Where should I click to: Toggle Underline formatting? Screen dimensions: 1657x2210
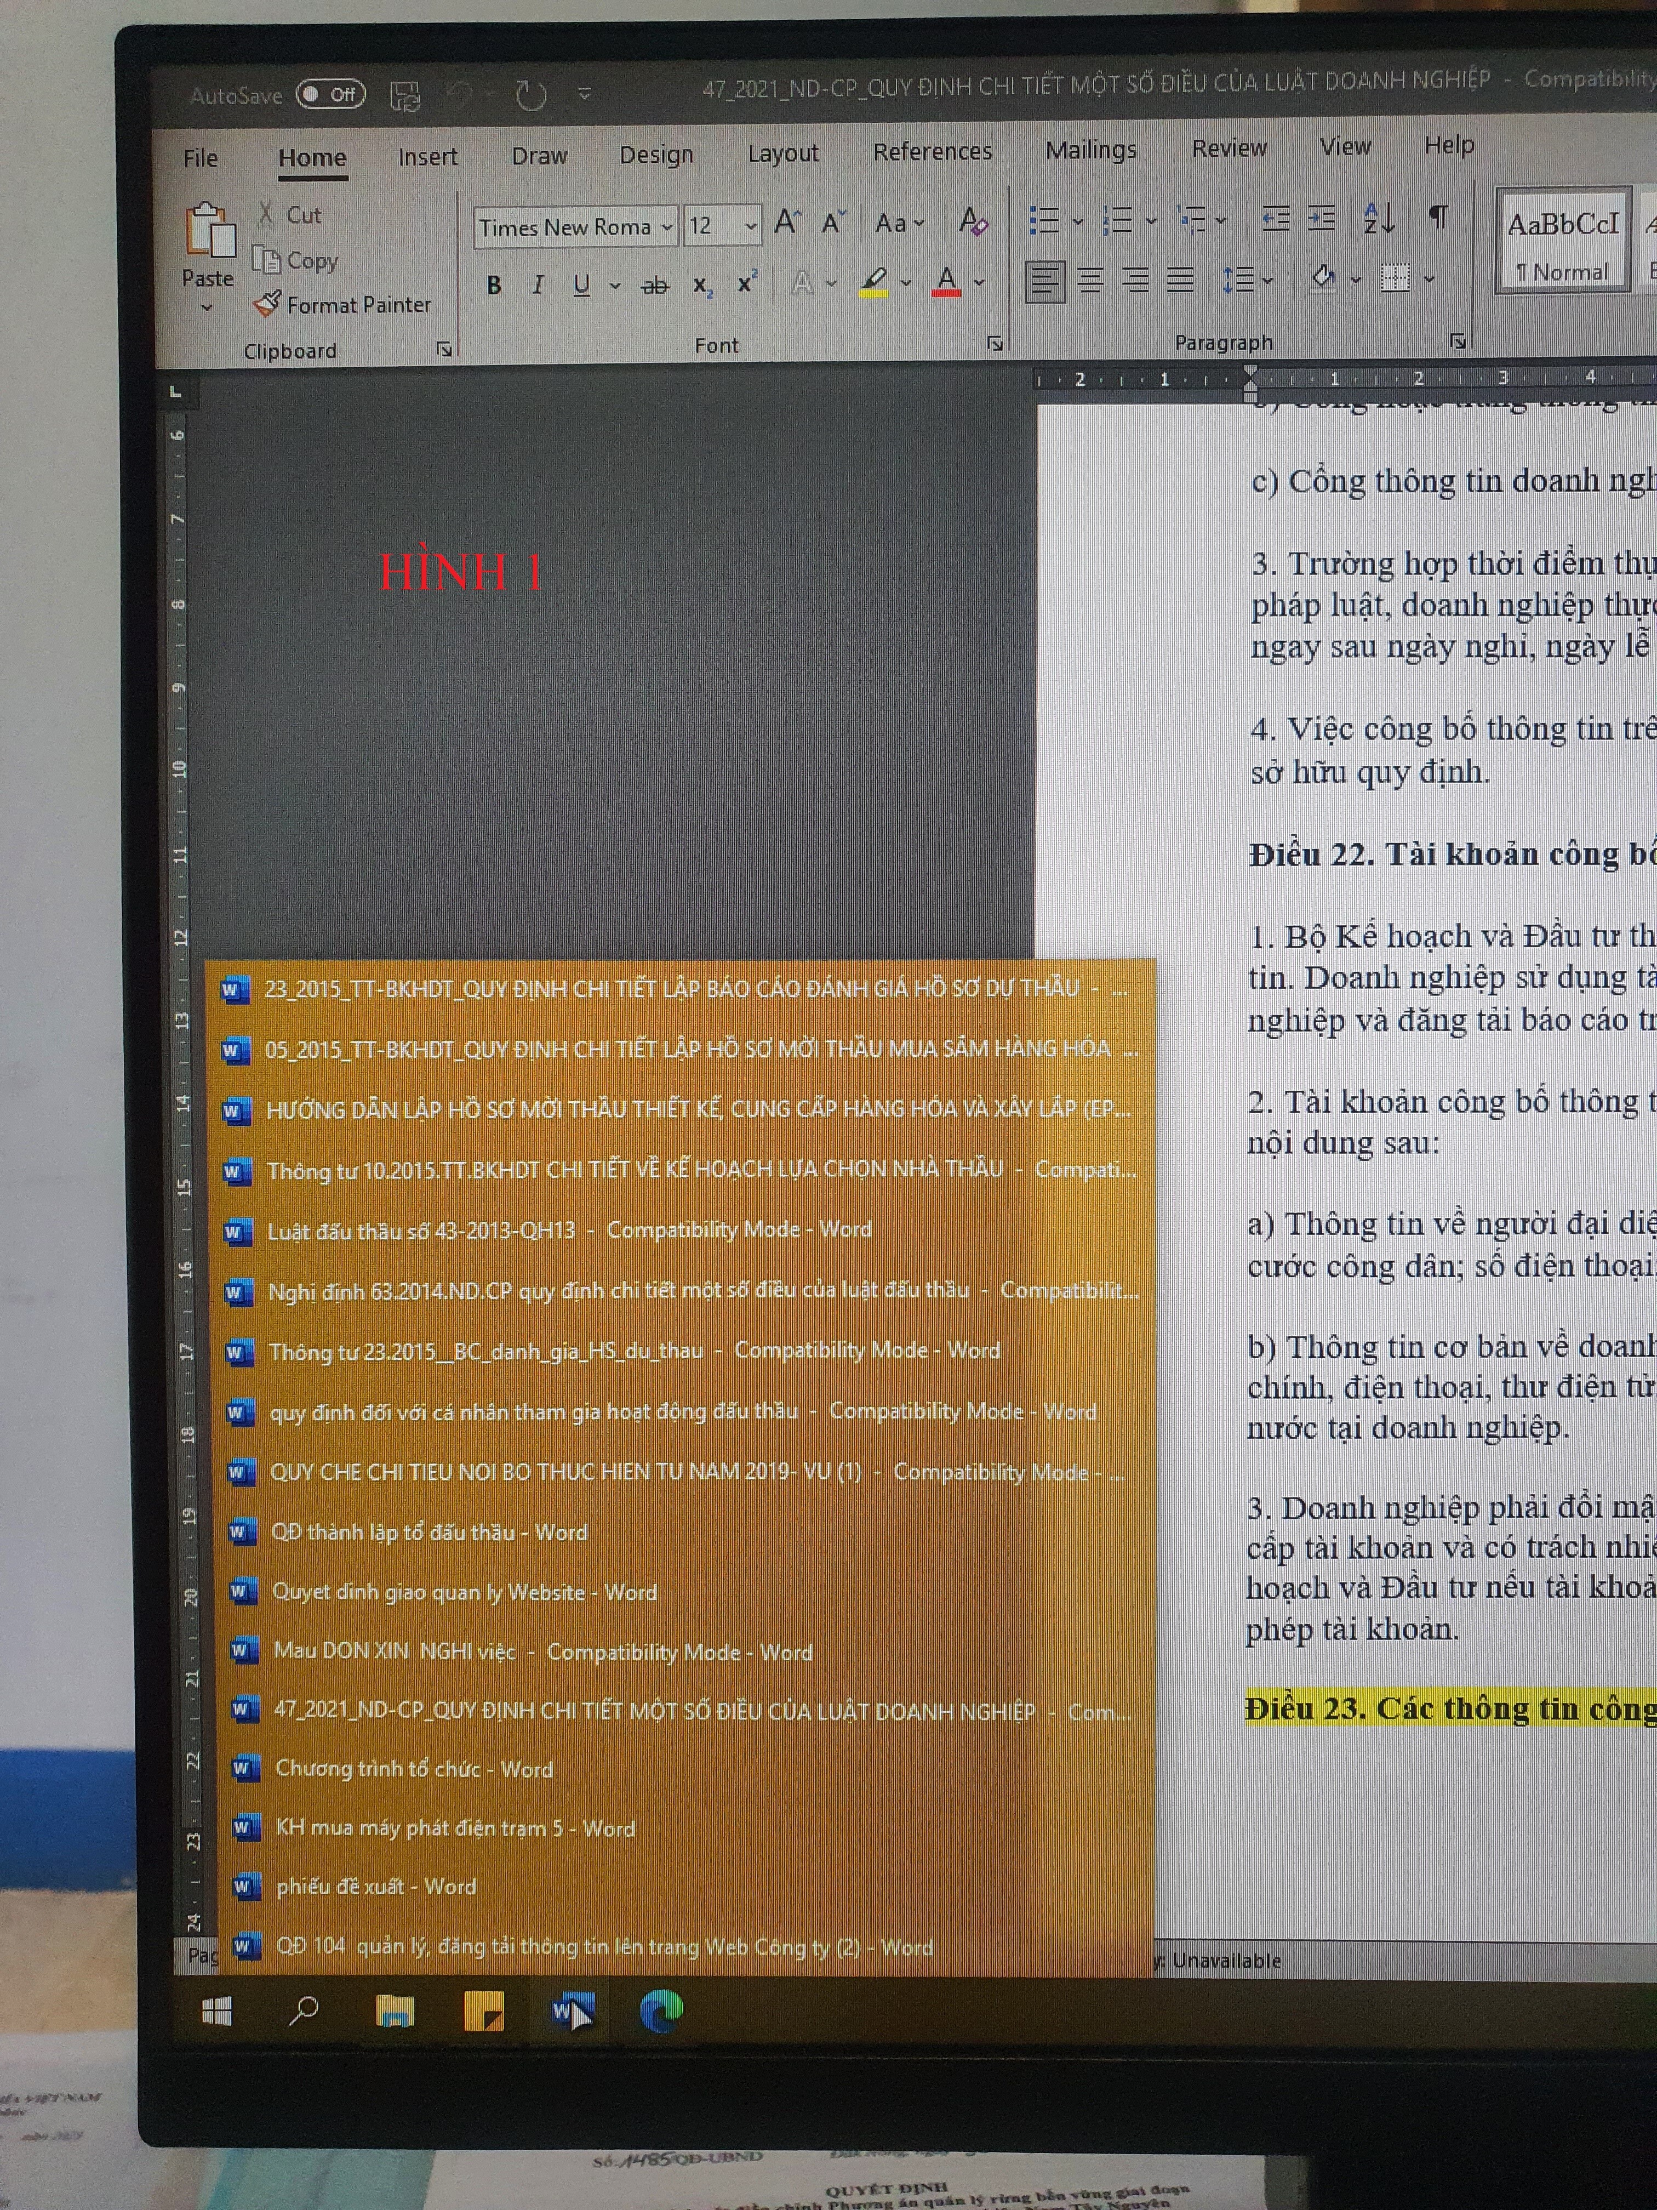pos(581,284)
